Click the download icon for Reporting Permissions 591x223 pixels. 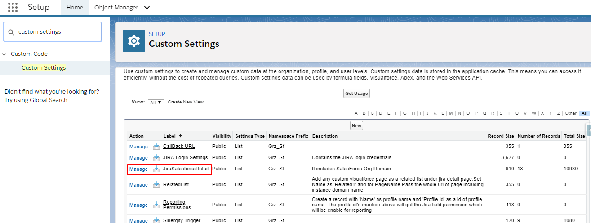click(156, 205)
